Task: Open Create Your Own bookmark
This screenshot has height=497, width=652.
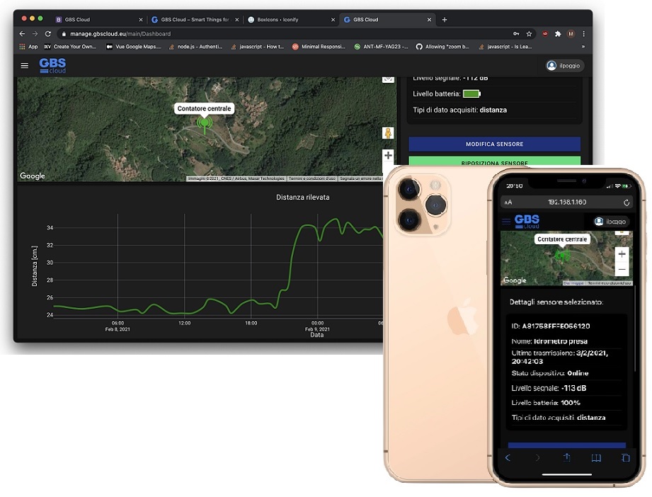Action: [70, 47]
